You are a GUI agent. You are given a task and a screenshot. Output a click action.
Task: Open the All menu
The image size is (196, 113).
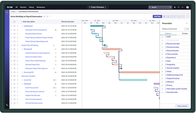pos(17,7)
